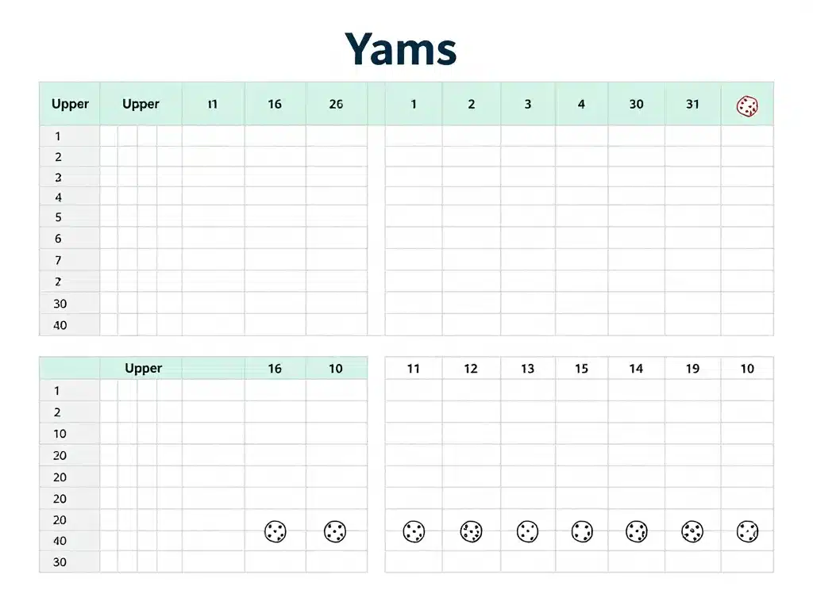Screen dimensions: 813x609
Task: Click the dice under column 15
Action: click(x=582, y=531)
